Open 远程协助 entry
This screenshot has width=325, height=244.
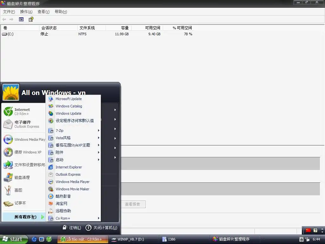point(73,211)
